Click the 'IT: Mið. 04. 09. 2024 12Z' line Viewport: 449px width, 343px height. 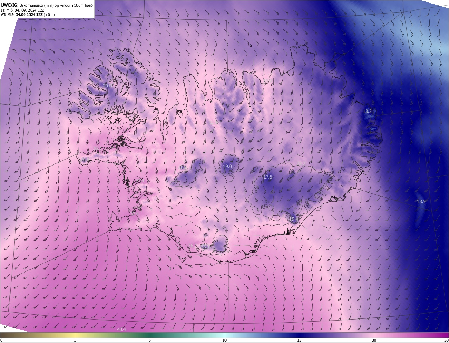pos(22,10)
